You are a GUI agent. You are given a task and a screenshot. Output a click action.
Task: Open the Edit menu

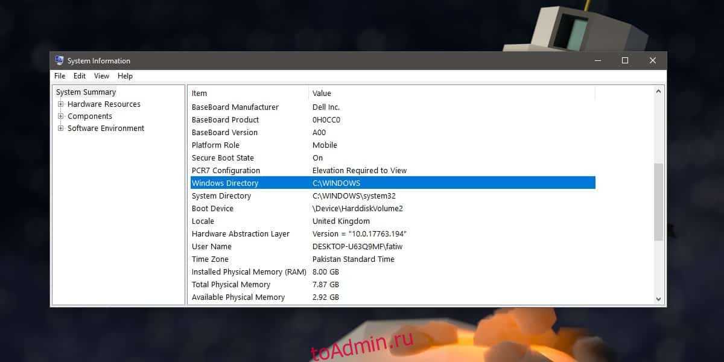click(x=80, y=76)
